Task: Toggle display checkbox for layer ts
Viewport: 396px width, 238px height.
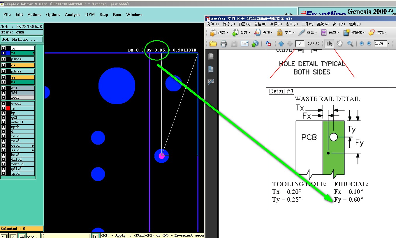Action: coord(3,53)
